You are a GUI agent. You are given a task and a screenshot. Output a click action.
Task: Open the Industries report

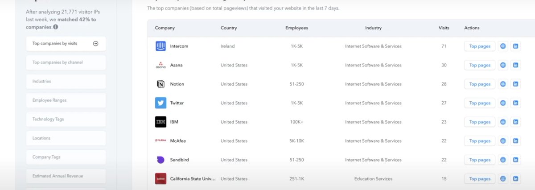66,81
